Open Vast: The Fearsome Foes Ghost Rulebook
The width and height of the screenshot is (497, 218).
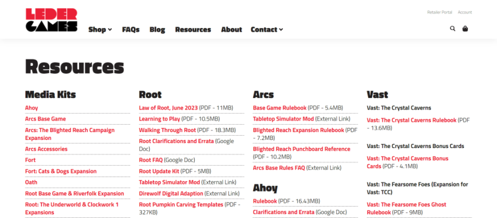(406, 209)
